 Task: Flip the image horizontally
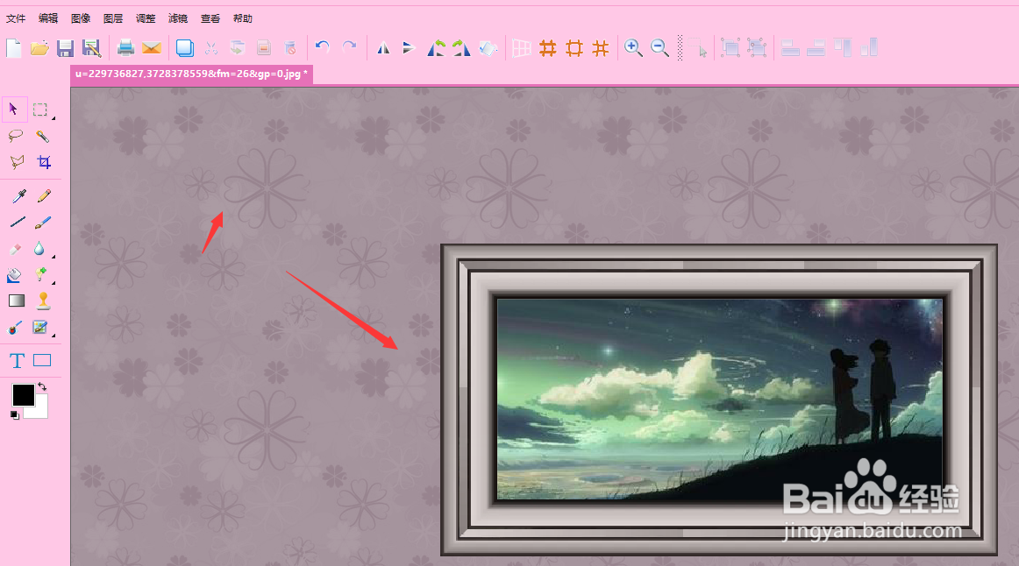(383, 48)
